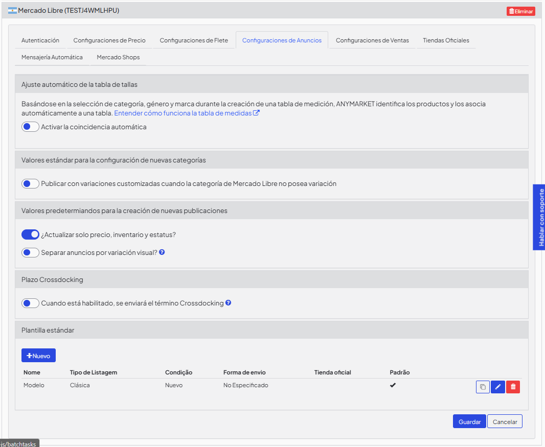
Task: Toggle Publicar con variaciones customizadas switch
Action: (30, 184)
